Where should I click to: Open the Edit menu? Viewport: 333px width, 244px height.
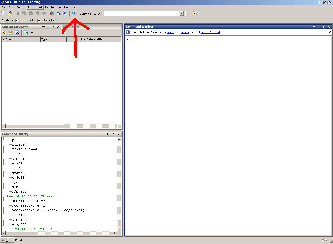click(x=11, y=7)
